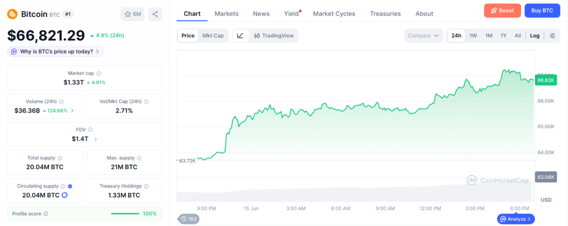Click the $1.4T FDV value

80,139
